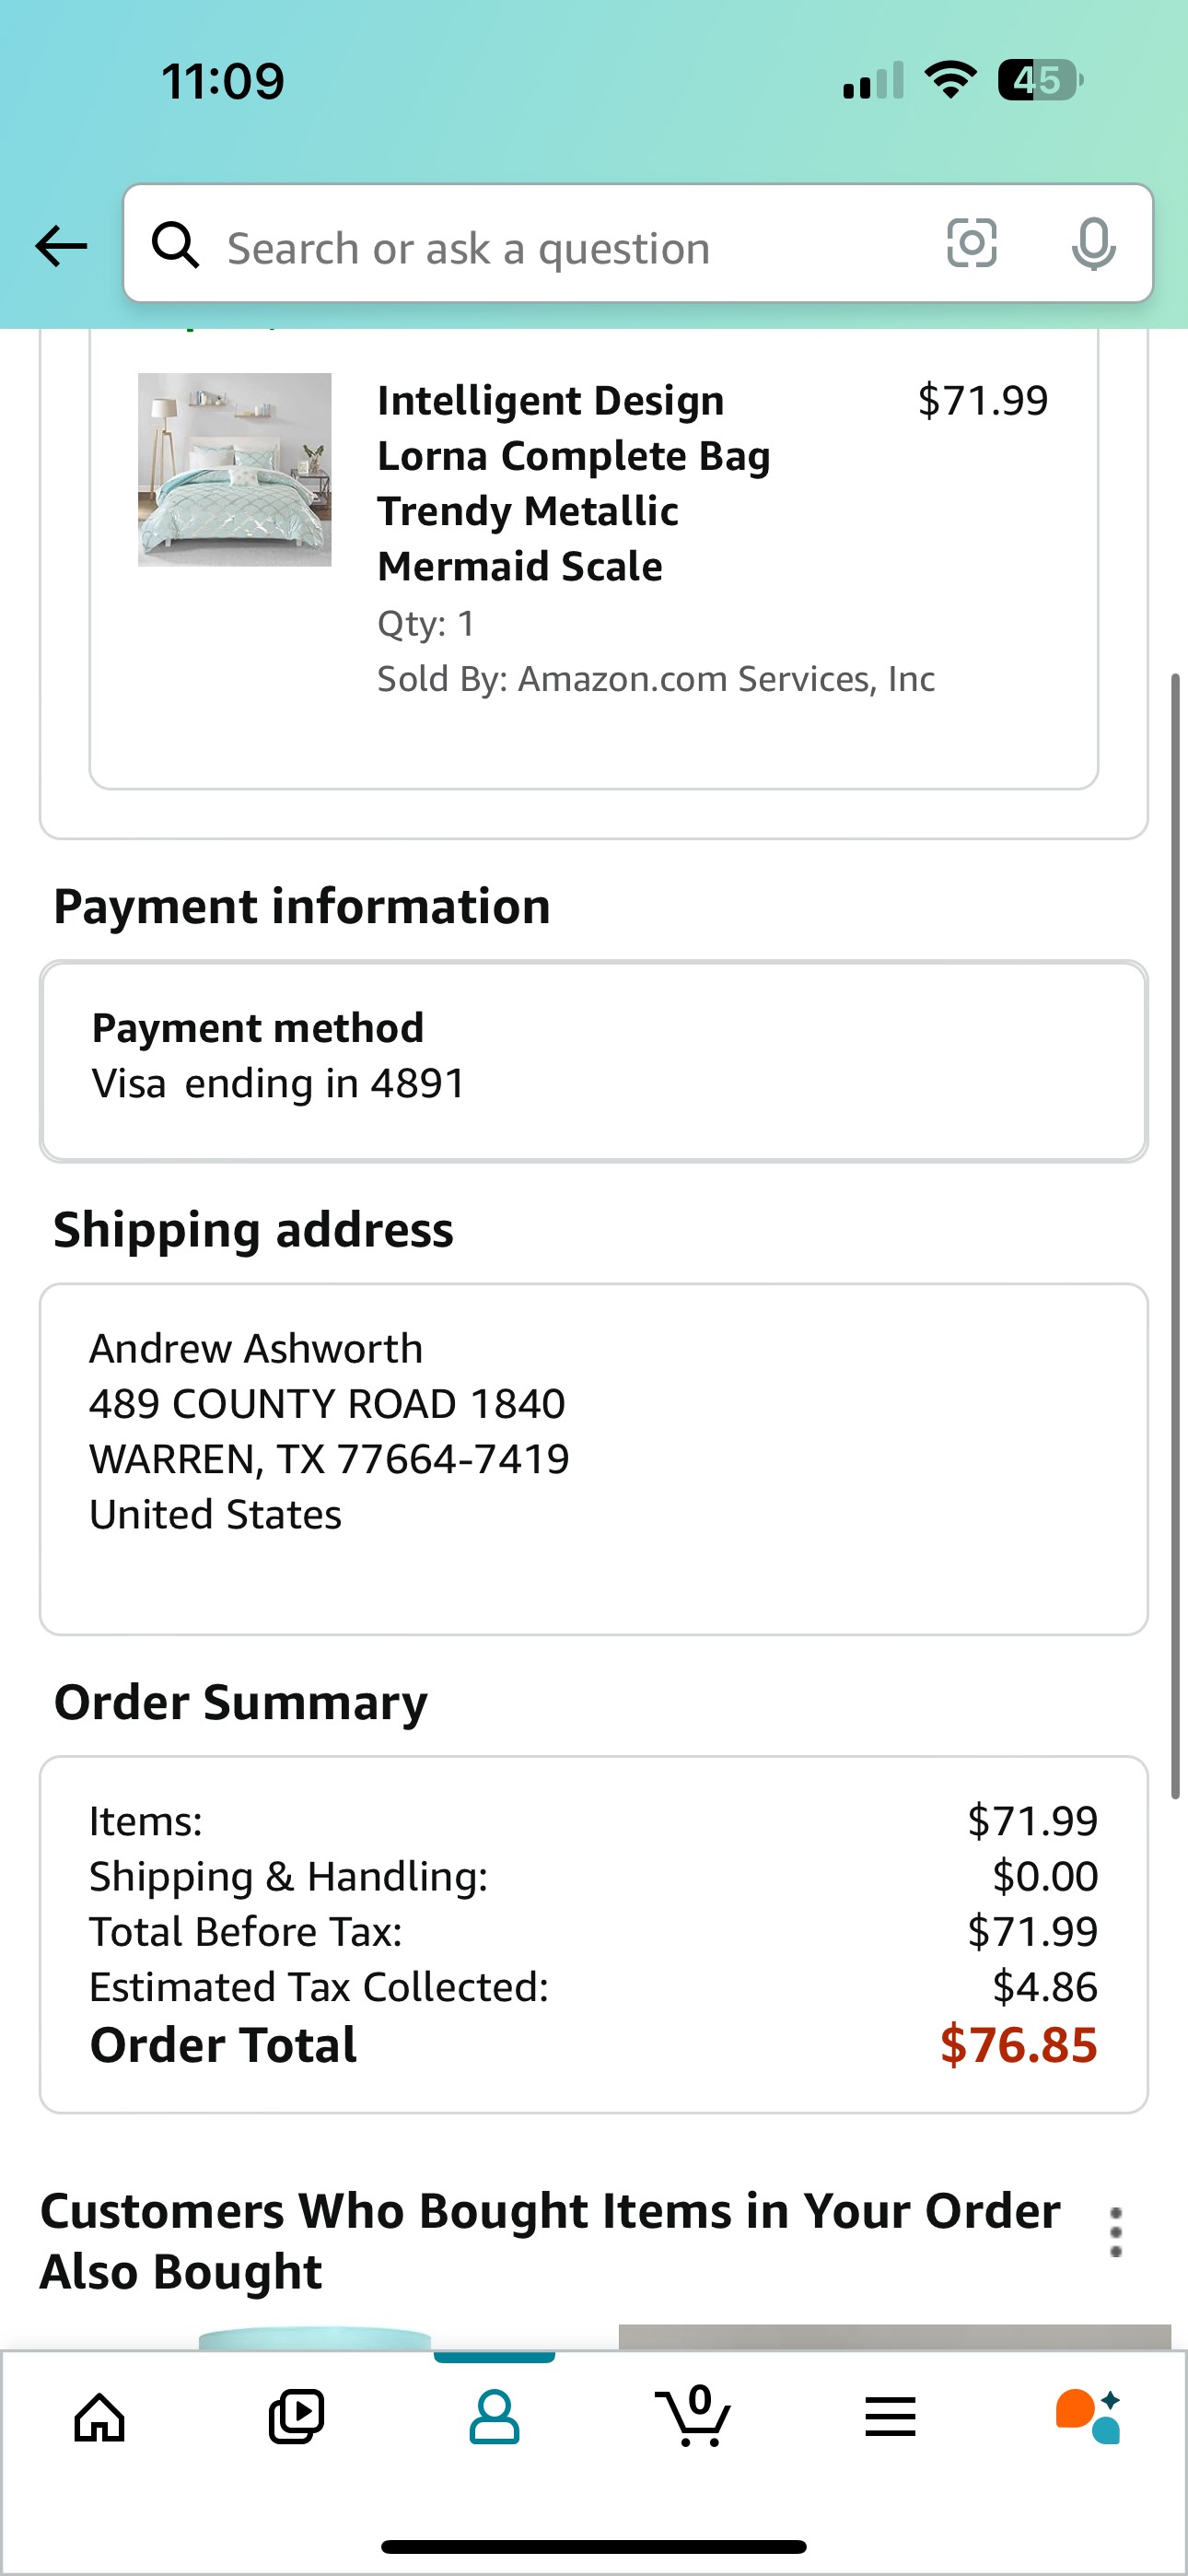
Task: Tap the back arrow icon
Action: (61, 245)
